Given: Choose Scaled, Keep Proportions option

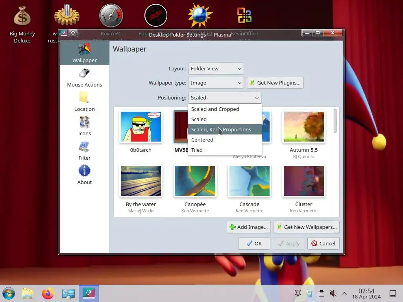Looking at the screenshot, I should click(x=225, y=129).
